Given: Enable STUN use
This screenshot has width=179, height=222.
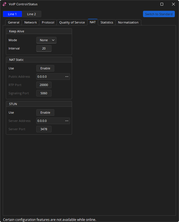Looking at the screenshot, I should pyautogui.click(x=45, y=113).
